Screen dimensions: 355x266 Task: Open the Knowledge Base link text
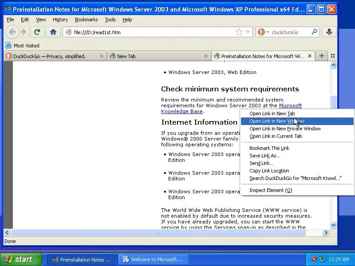pos(182,111)
